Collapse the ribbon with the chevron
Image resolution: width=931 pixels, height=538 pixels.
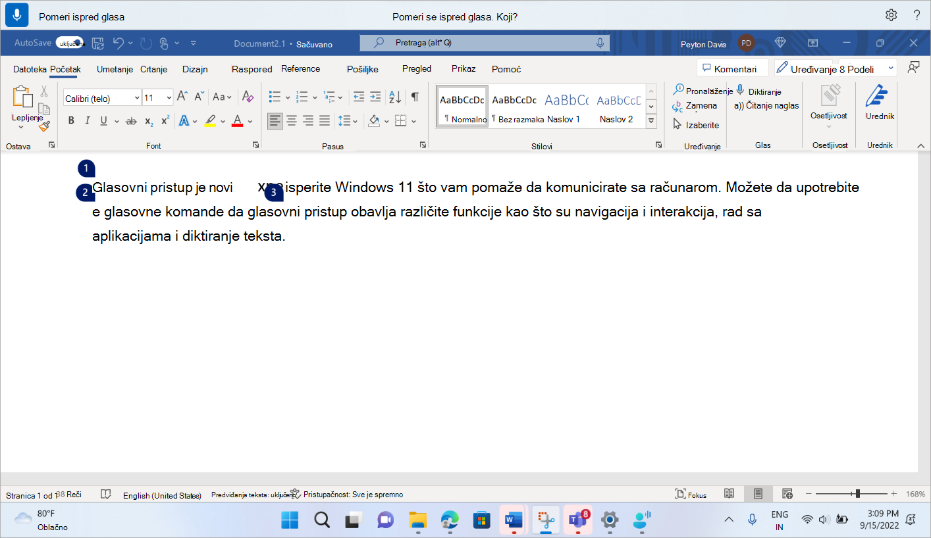tap(920, 145)
